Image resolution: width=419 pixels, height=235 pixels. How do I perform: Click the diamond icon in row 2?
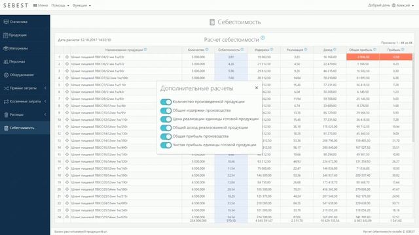click(x=67, y=64)
